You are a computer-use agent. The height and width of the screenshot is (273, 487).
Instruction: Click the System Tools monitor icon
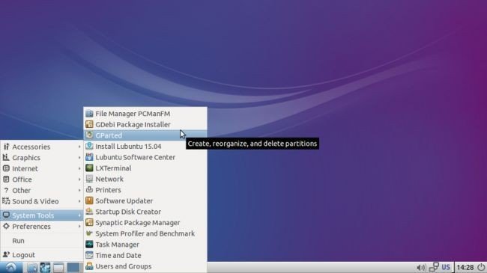(x=6, y=215)
